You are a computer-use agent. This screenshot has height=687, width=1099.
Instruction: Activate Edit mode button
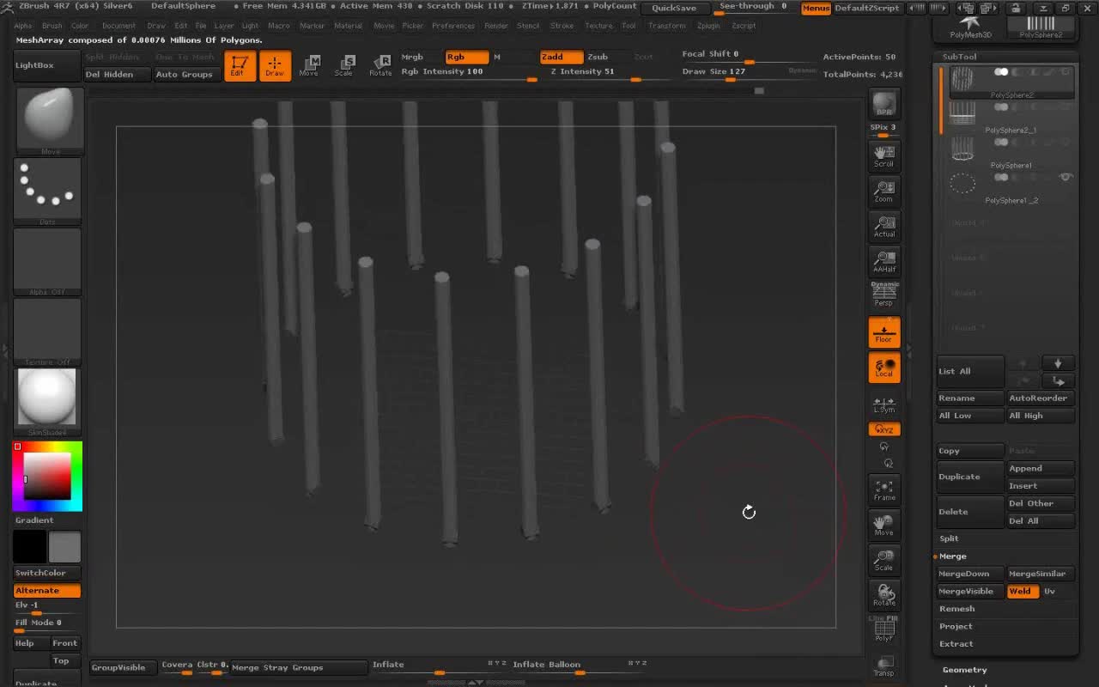click(x=240, y=66)
